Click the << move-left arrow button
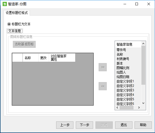The width and height of the screenshot is (155, 133). point(103,86)
